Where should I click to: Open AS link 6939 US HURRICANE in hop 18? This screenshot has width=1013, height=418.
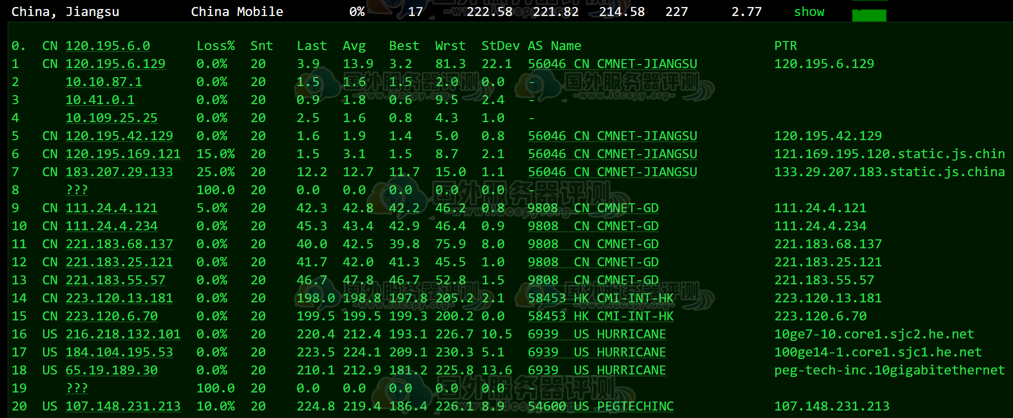[x=597, y=370]
